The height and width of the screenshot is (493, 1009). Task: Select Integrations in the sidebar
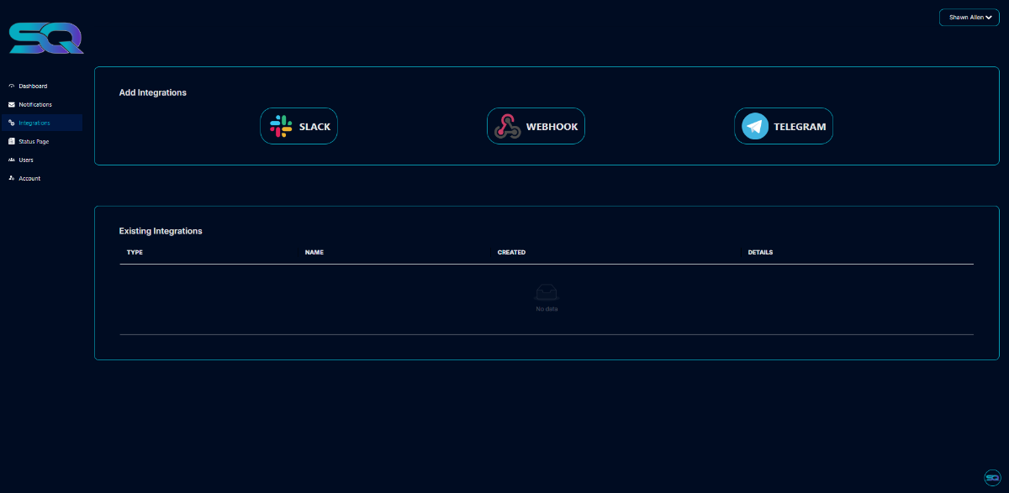tap(41, 123)
